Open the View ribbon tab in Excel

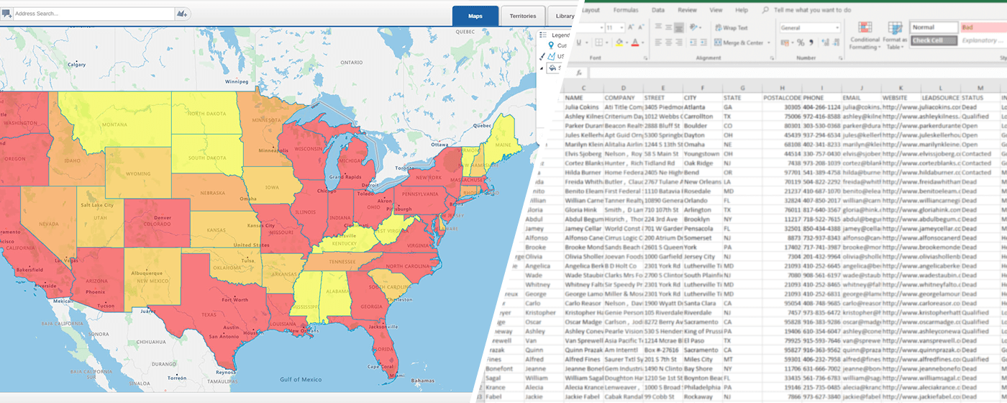tap(716, 10)
